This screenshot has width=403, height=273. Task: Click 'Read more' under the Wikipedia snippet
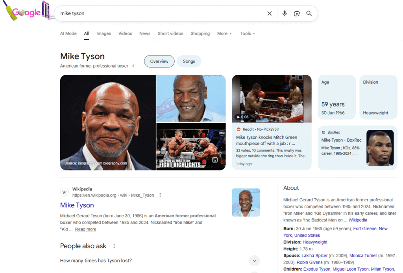tap(85, 229)
